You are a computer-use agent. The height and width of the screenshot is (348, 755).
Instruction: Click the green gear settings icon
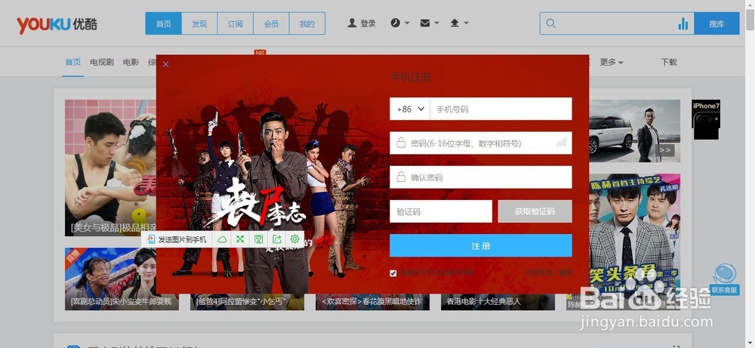(294, 239)
